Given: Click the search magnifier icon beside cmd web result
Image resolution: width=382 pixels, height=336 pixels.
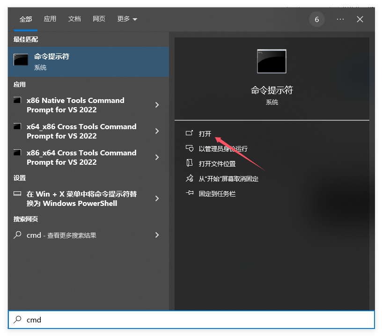Looking at the screenshot, I should pos(17,235).
